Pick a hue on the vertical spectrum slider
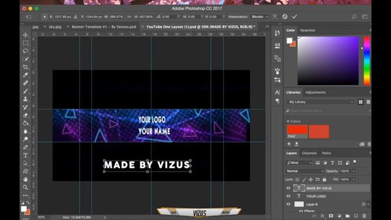This screenshot has height=220, width=391. tap(367, 61)
